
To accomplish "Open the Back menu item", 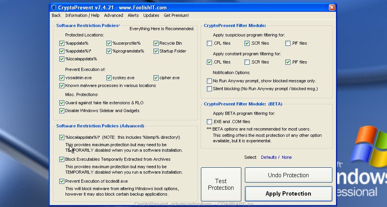I will coord(56,15).
